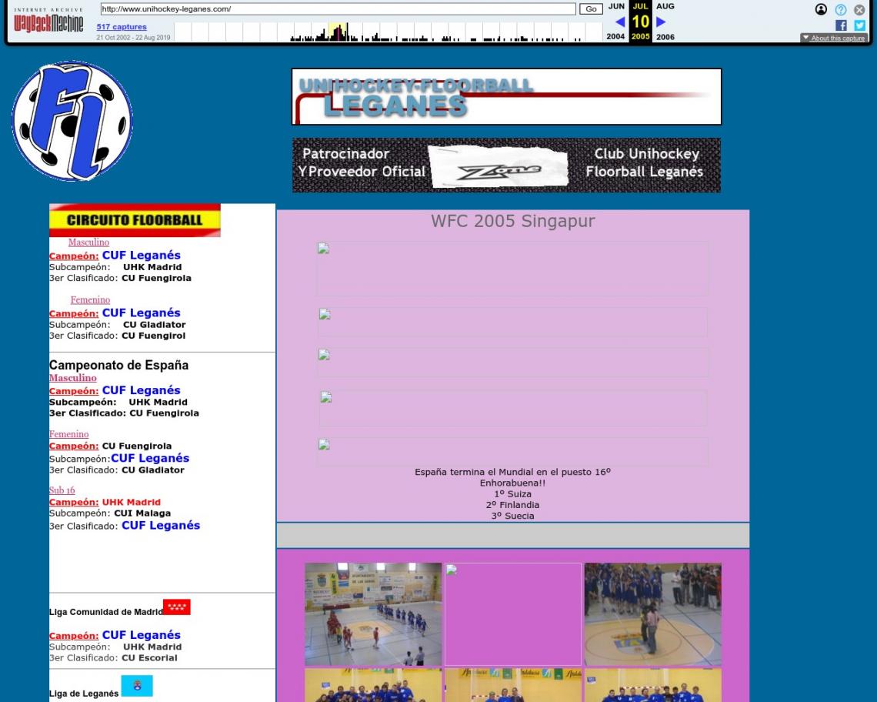The image size is (877, 702).
Task: Click the highlighted 2005 marker in timeline graph
Action: pyautogui.click(x=338, y=32)
